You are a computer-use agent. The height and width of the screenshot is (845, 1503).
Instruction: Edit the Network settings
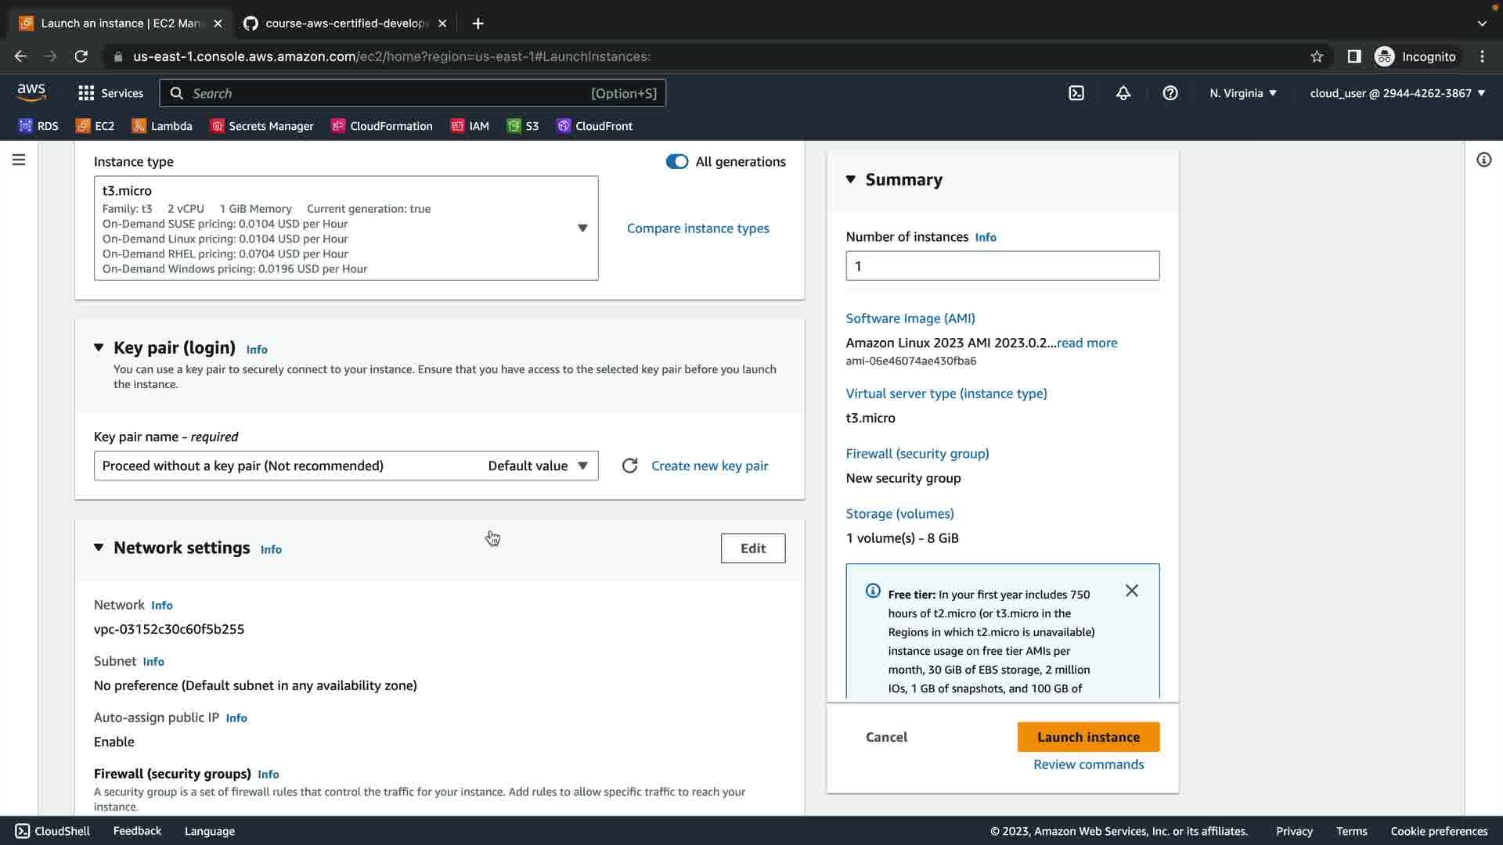(x=752, y=548)
